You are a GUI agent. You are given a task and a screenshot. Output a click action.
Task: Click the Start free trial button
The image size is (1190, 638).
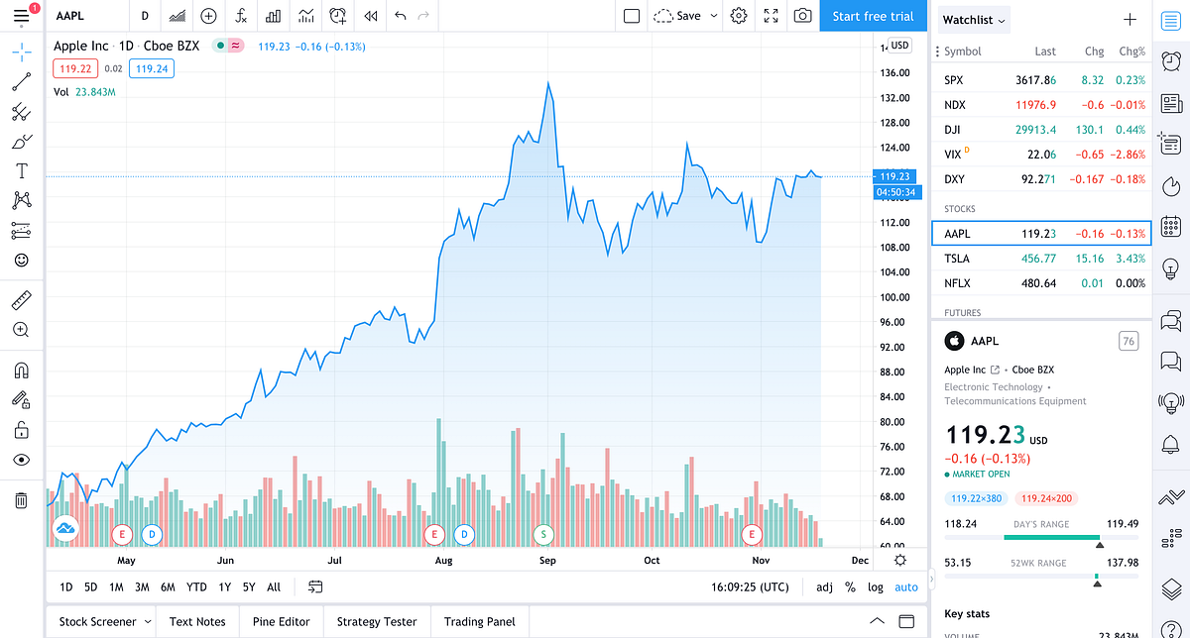coord(872,16)
